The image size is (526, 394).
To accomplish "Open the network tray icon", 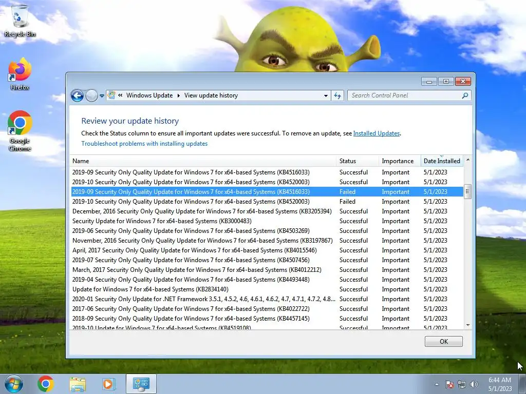I will point(462,384).
